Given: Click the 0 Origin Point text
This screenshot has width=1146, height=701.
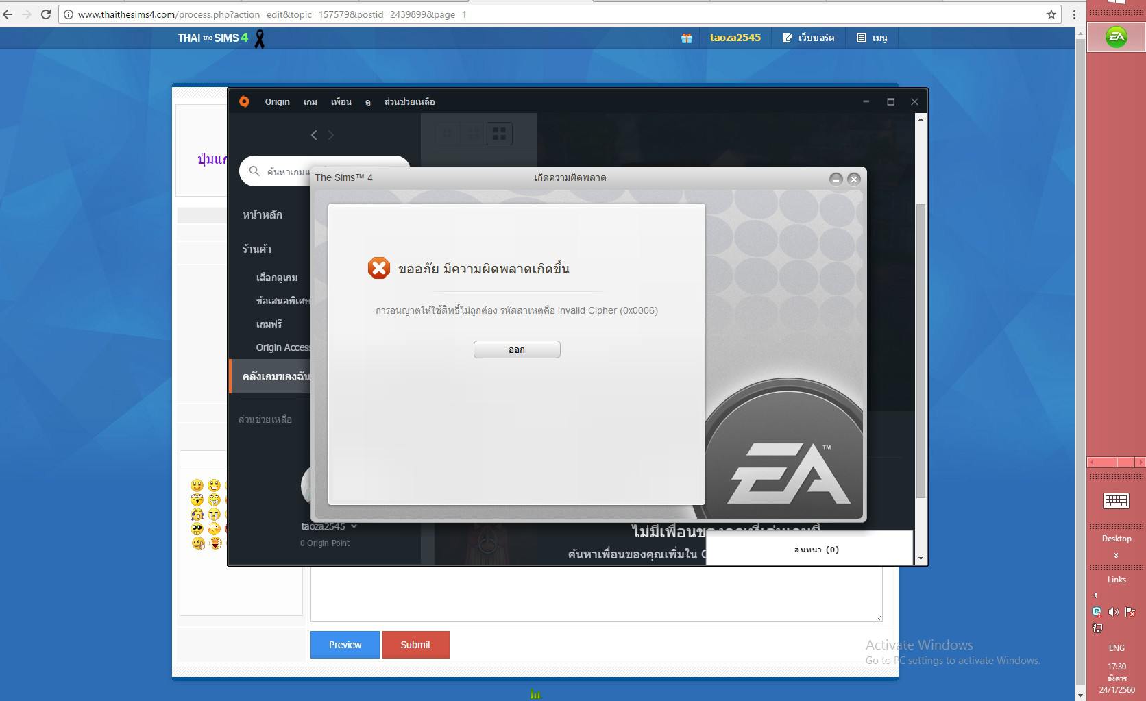Looking at the screenshot, I should [325, 543].
